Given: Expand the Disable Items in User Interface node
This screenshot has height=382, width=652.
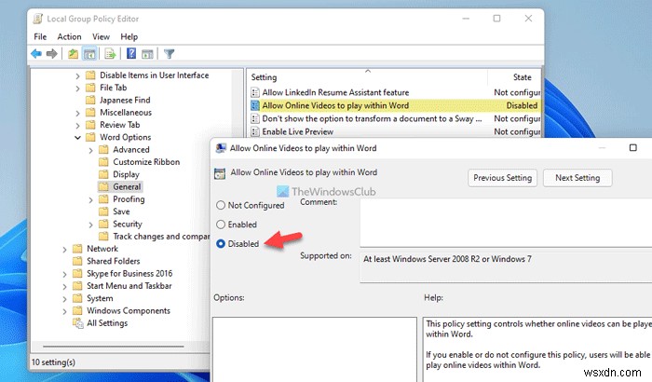Looking at the screenshot, I should 77,75.
